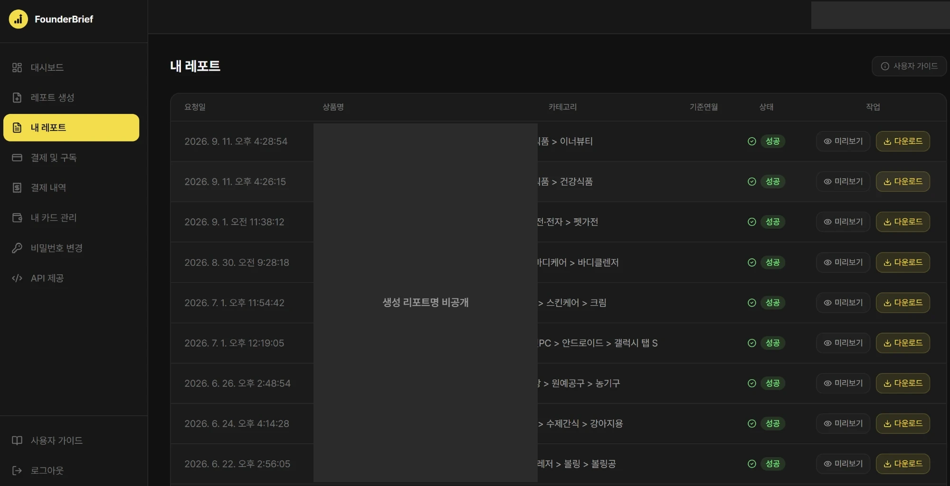950x486 pixels.
Task: Click the API 제공 code icon
Action: 17,278
